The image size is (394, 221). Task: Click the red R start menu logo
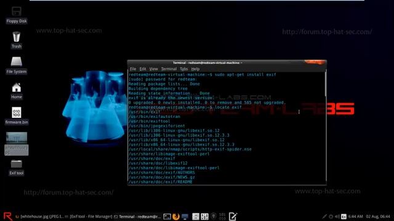(x=8, y=216)
